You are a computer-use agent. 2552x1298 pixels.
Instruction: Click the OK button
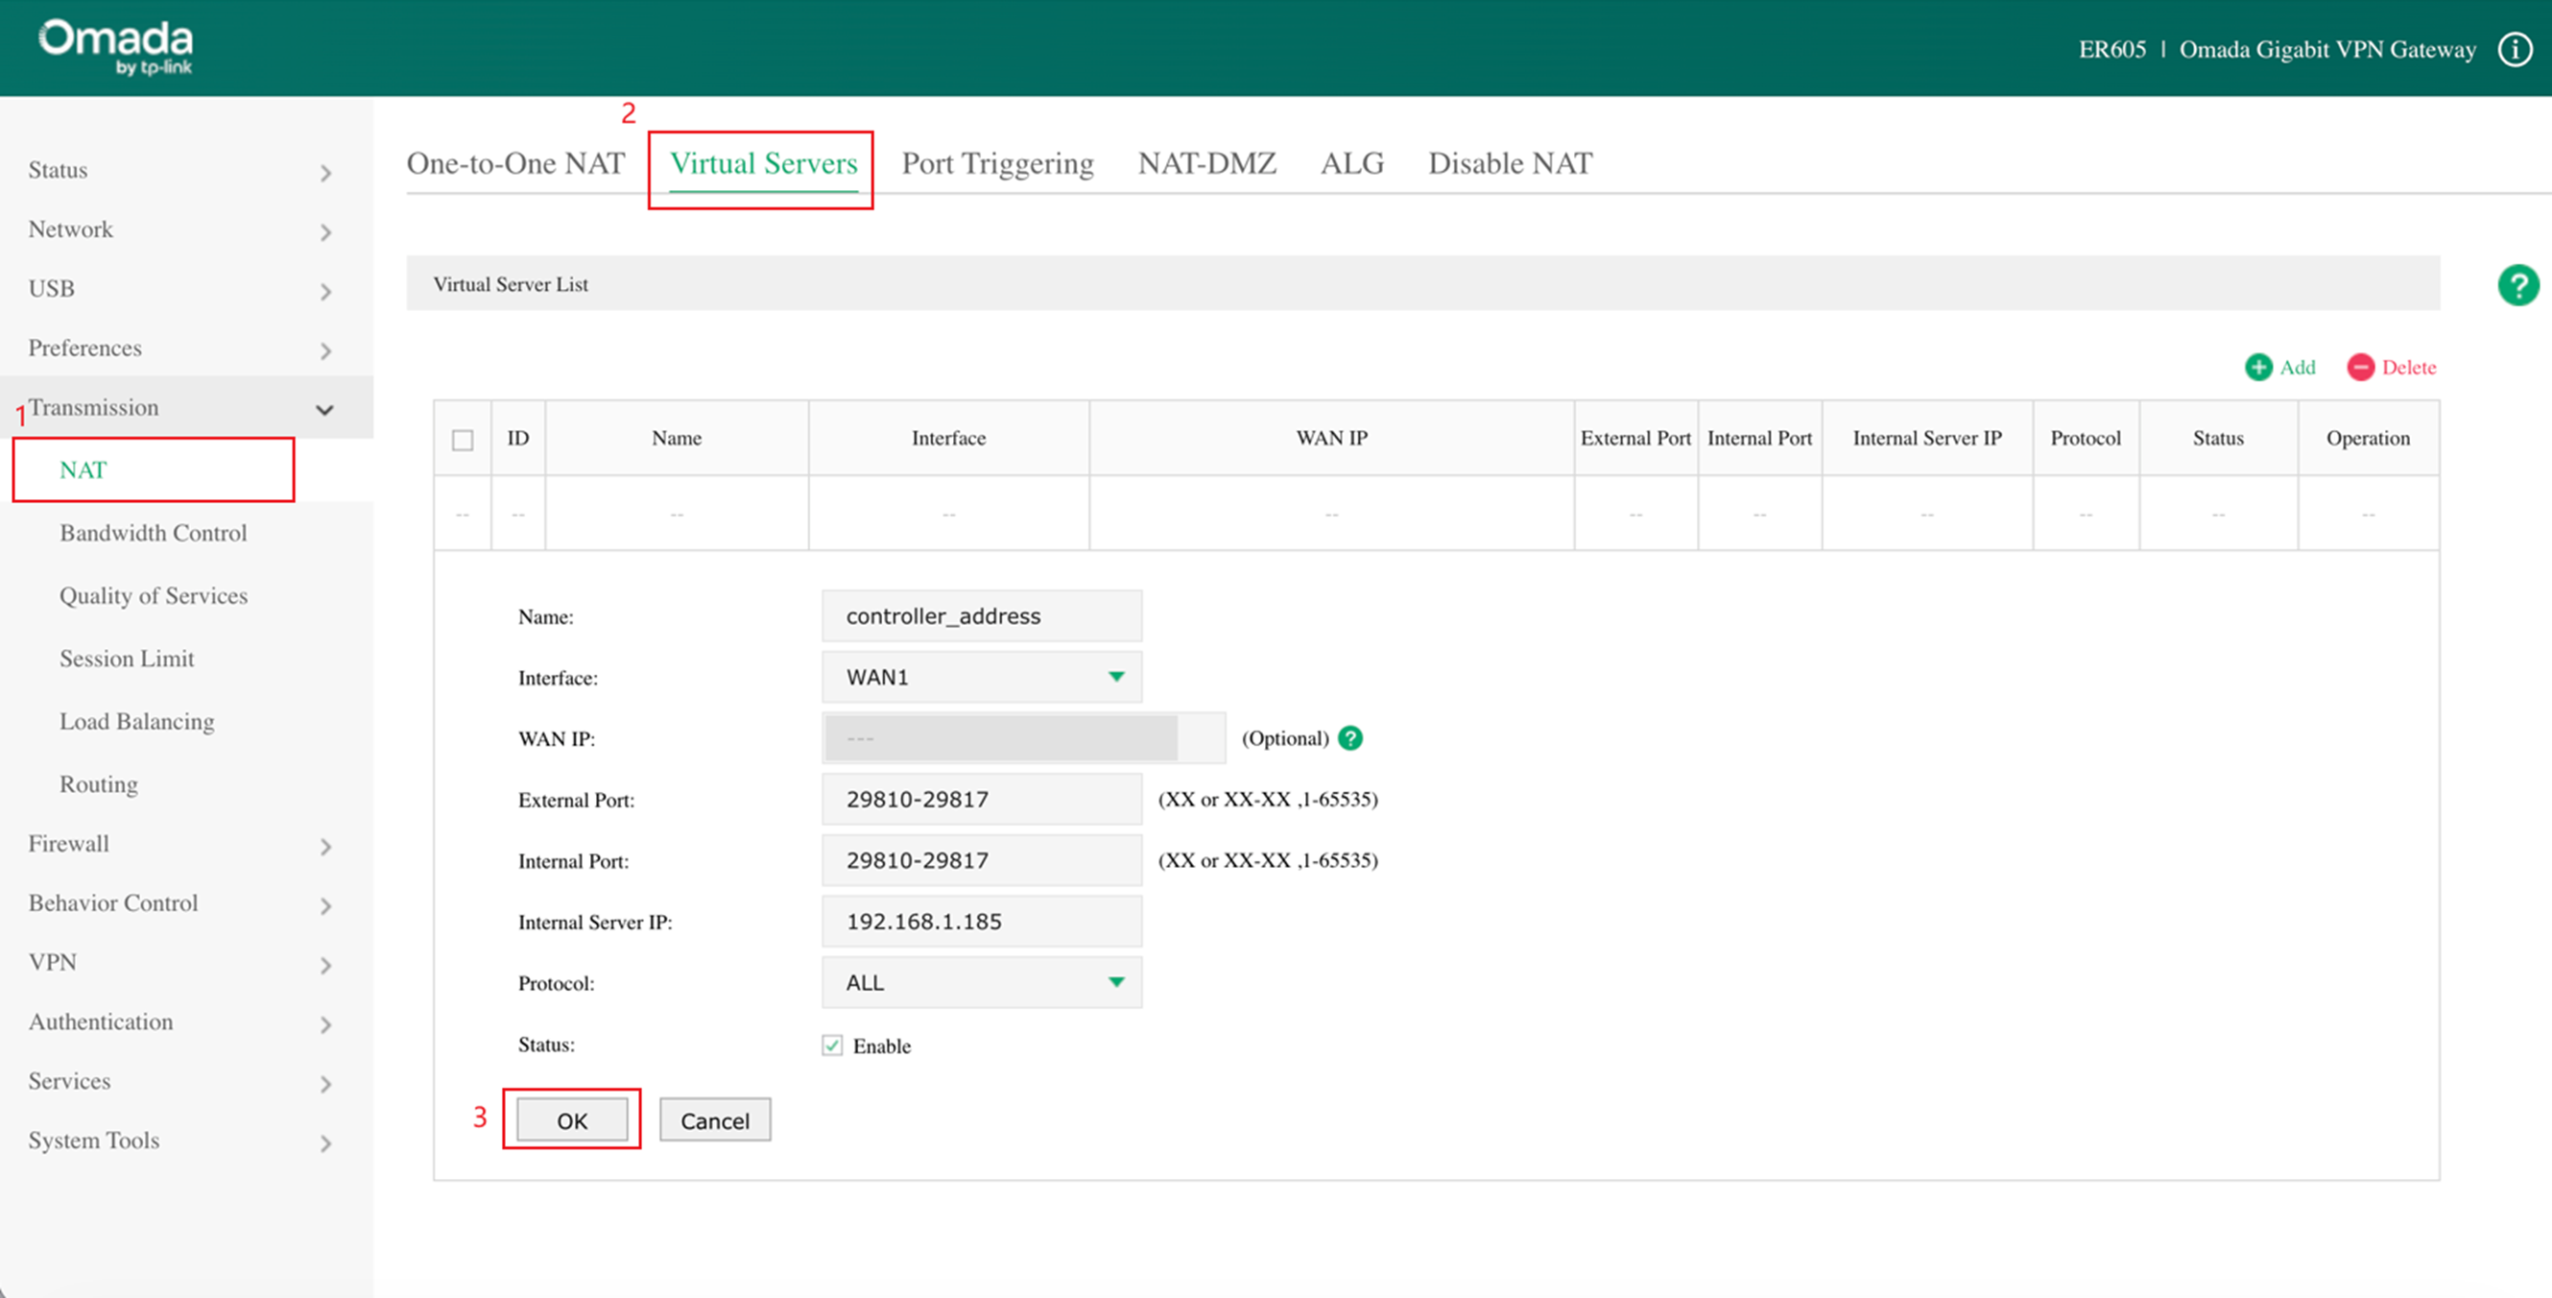coord(572,1119)
